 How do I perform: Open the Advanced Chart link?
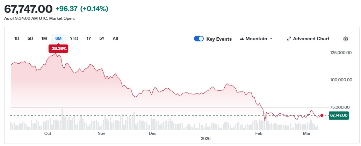click(311, 39)
